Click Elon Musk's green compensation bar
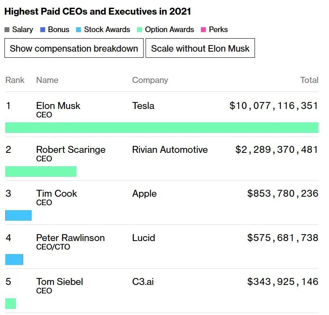 pyautogui.click(x=161, y=128)
